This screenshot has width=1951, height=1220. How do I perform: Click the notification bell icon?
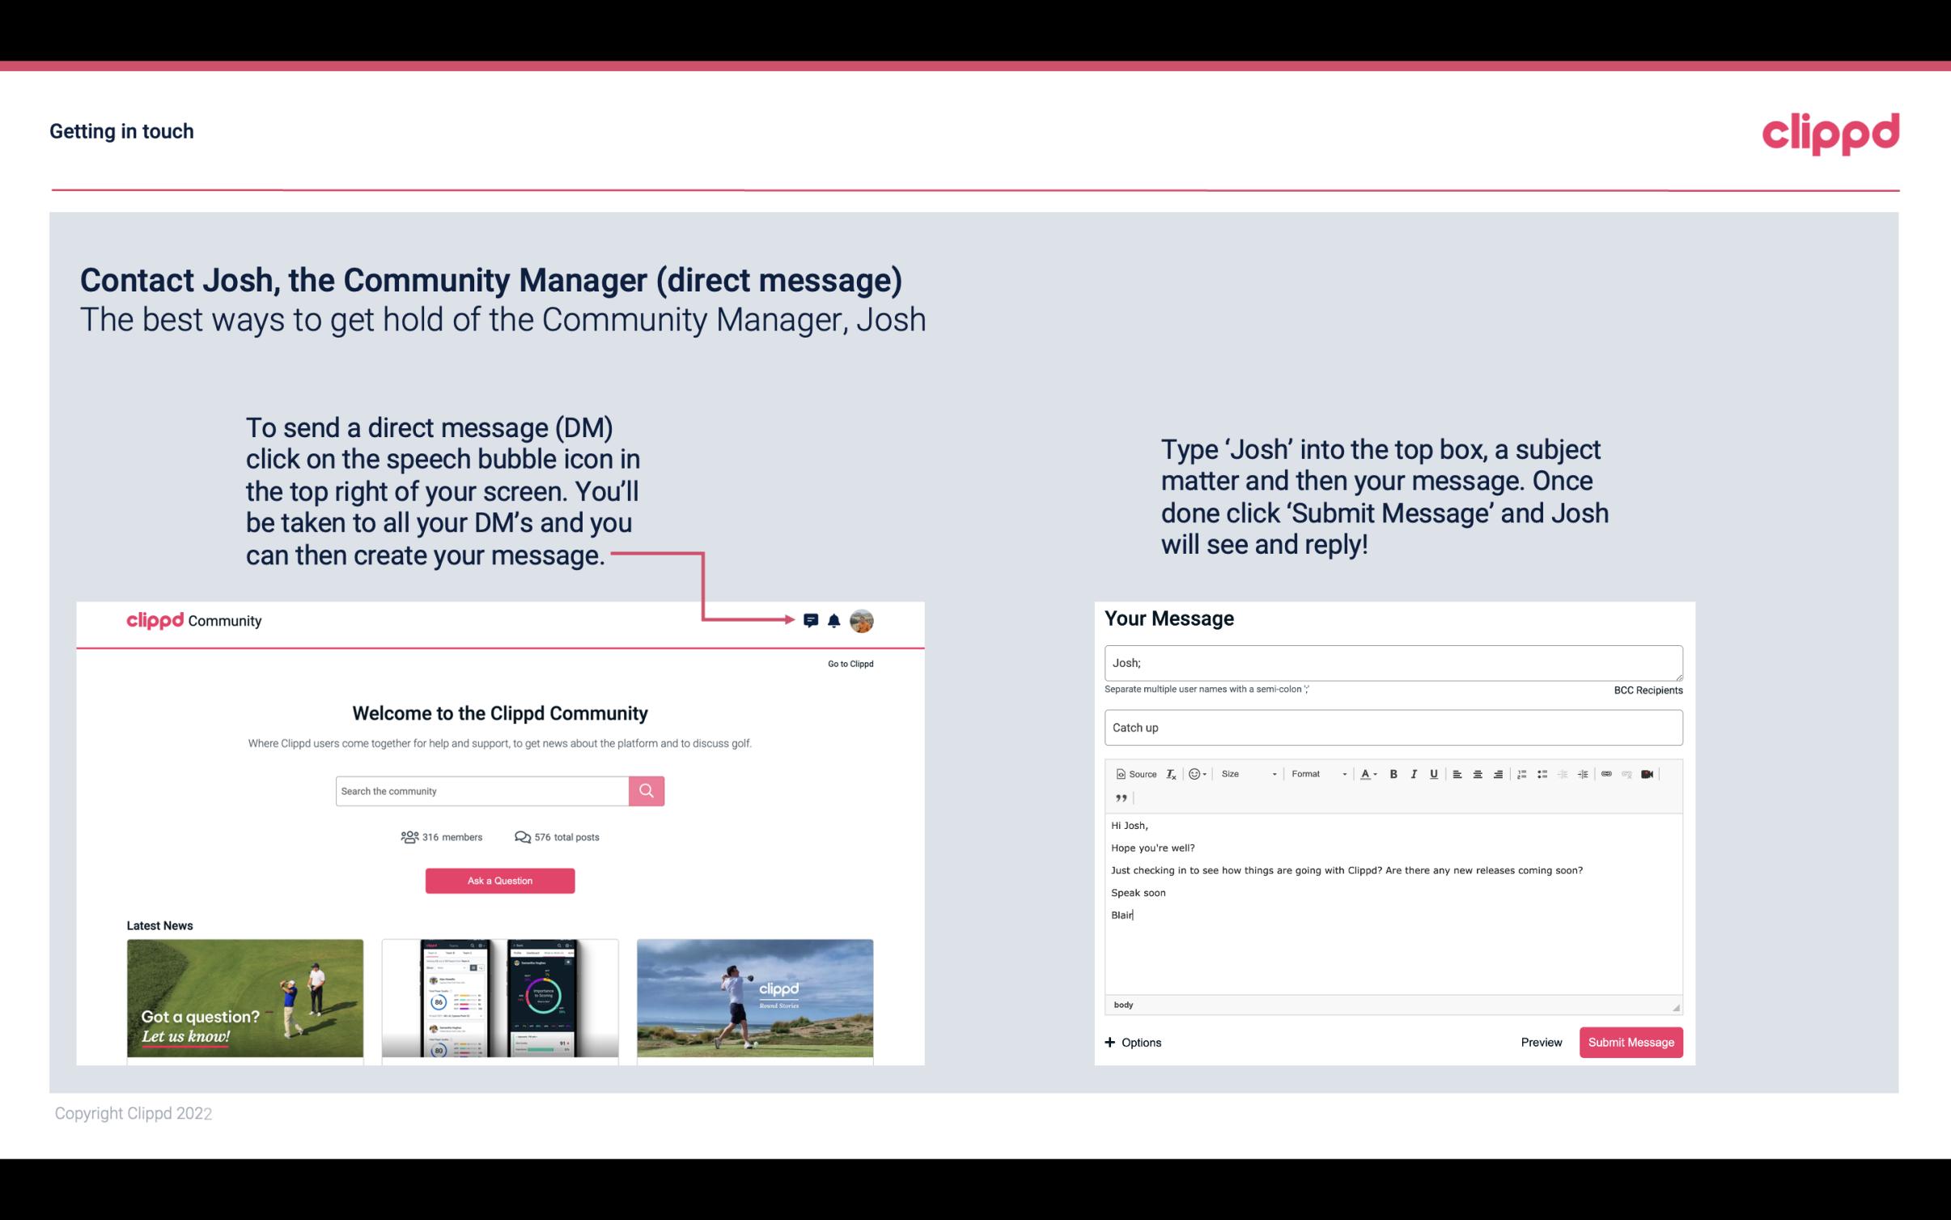coord(834,620)
